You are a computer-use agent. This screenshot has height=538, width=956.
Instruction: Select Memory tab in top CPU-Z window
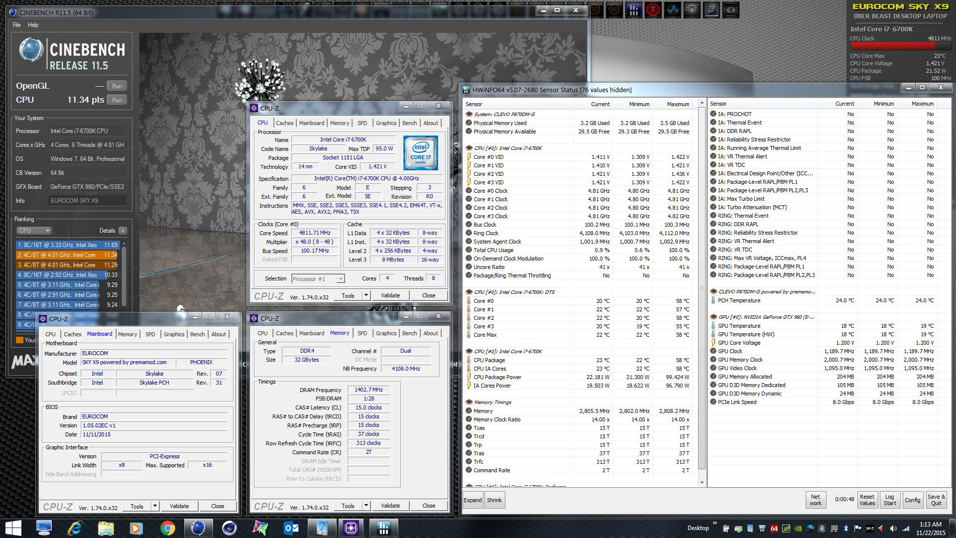point(340,123)
